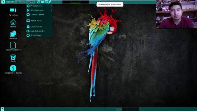Select the README.license file icon

click(13, 46)
